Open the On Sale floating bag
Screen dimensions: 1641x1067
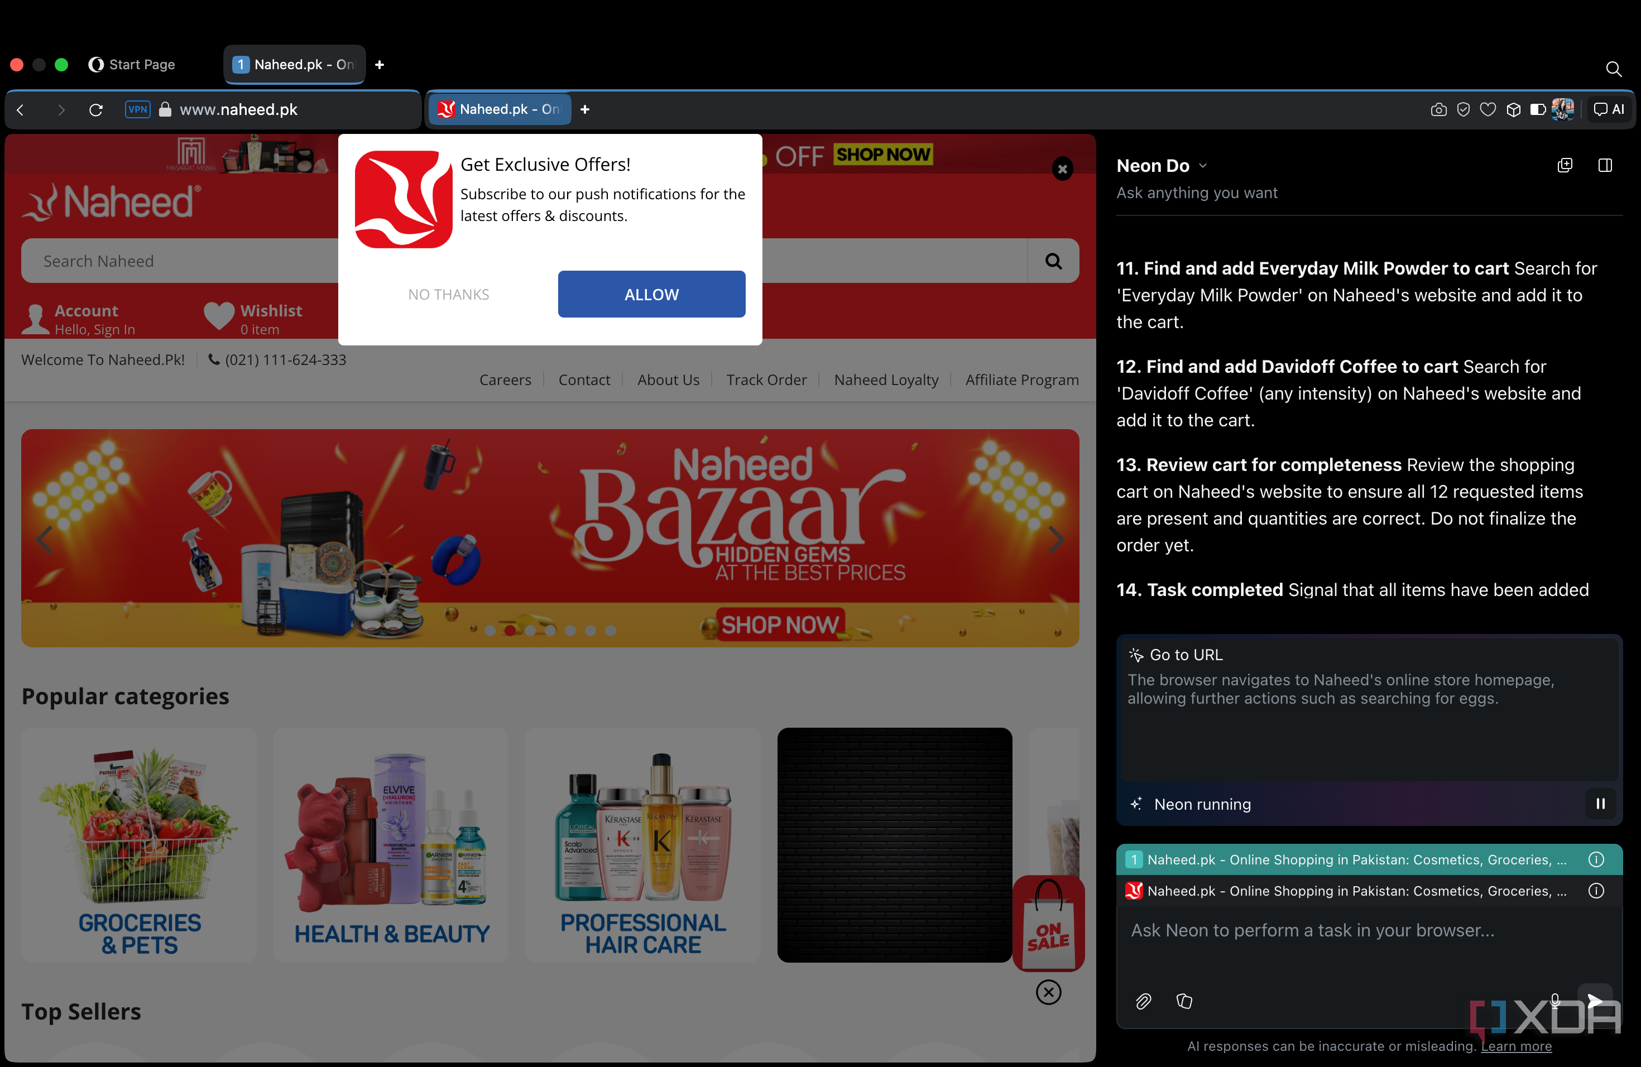coord(1048,924)
